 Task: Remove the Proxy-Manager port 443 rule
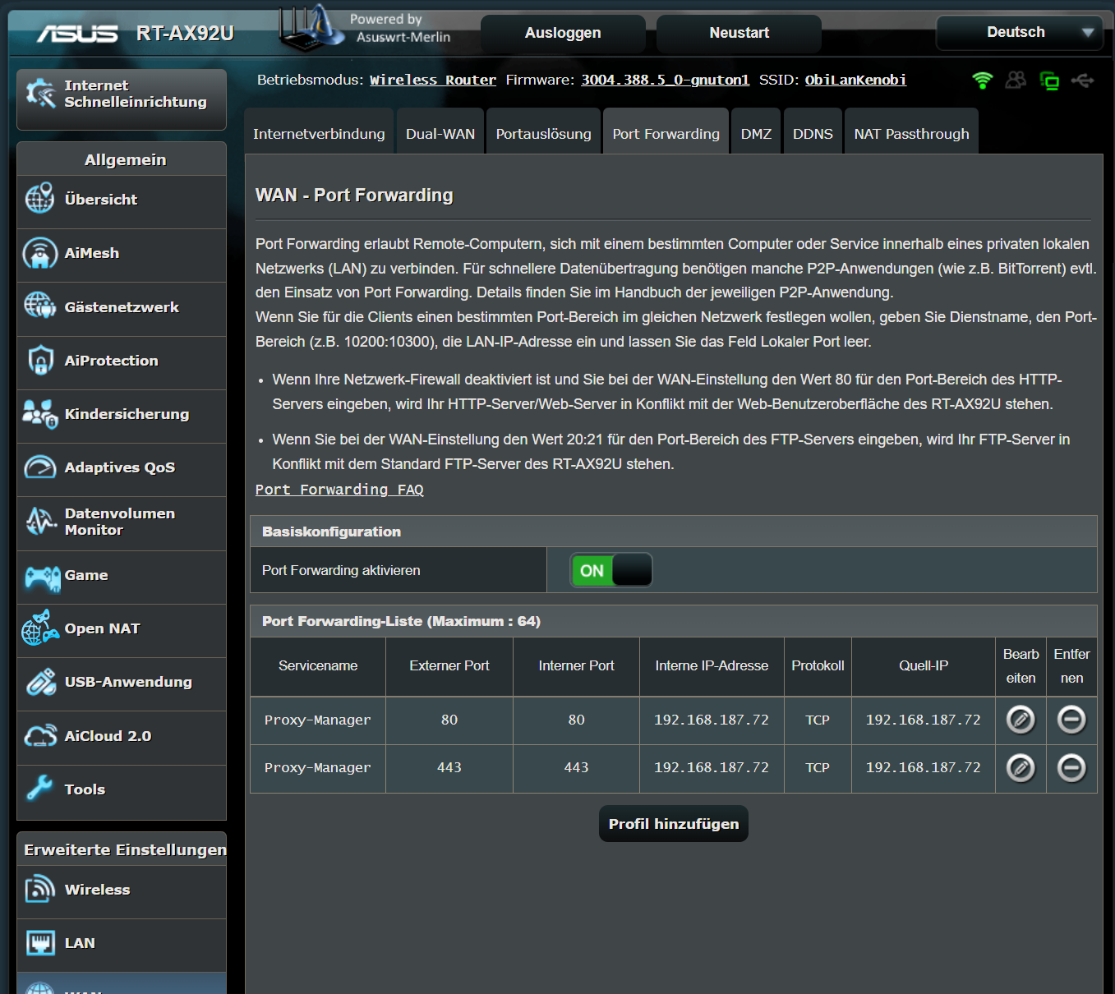tap(1071, 768)
